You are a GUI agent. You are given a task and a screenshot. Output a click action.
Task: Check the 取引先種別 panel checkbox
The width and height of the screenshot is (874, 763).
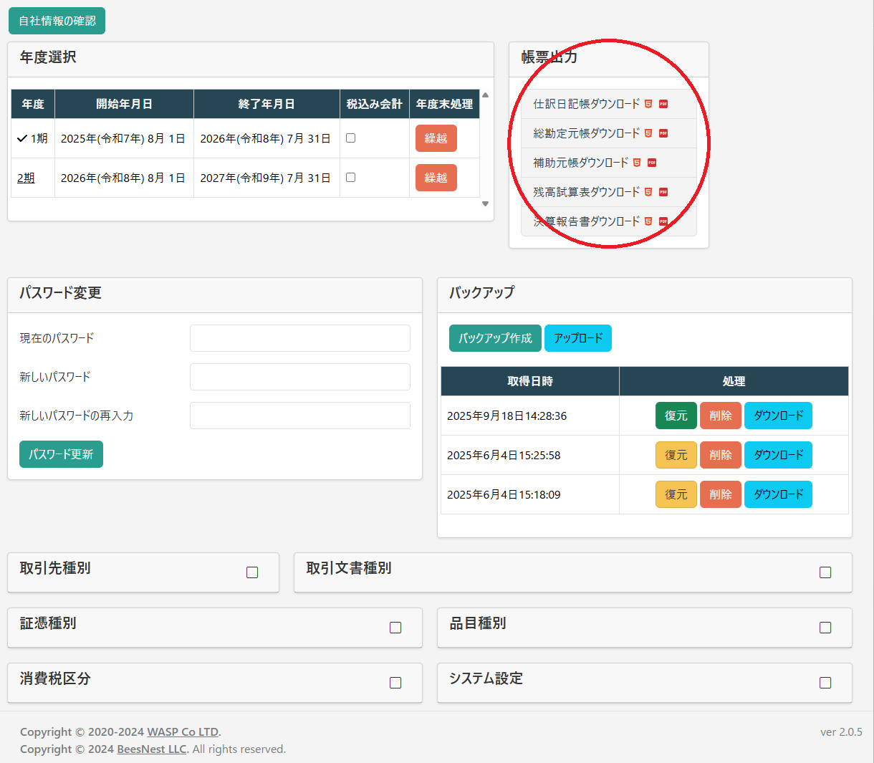pos(252,572)
